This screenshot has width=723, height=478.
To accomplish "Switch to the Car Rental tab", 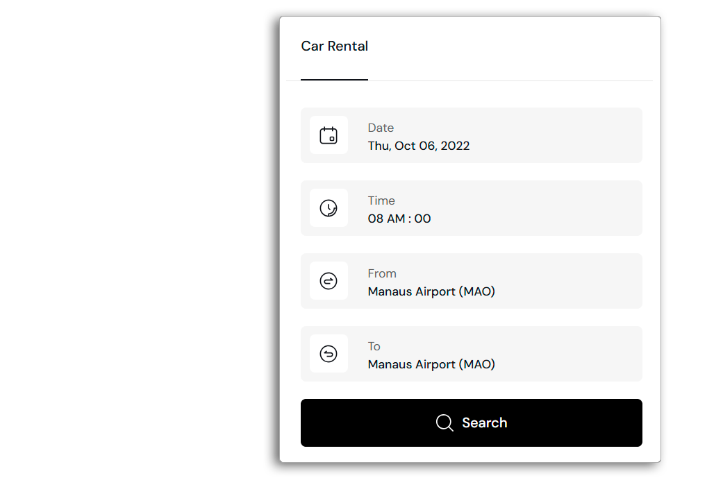I will pos(334,46).
